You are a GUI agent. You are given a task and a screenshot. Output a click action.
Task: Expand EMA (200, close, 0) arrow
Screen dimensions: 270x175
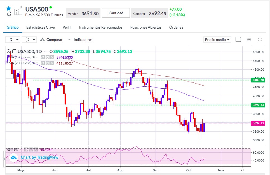click(37, 63)
